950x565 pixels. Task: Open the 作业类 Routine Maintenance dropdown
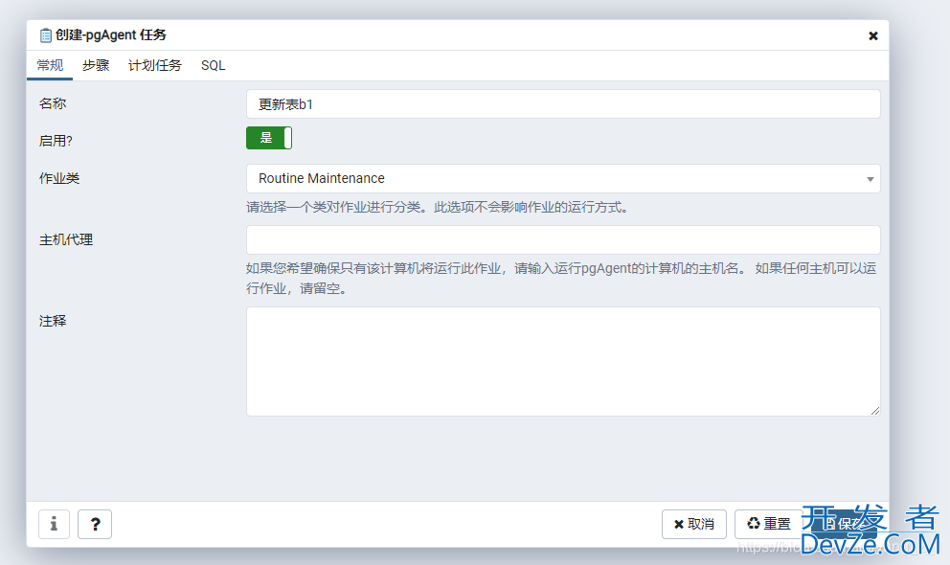tap(563, 179)
